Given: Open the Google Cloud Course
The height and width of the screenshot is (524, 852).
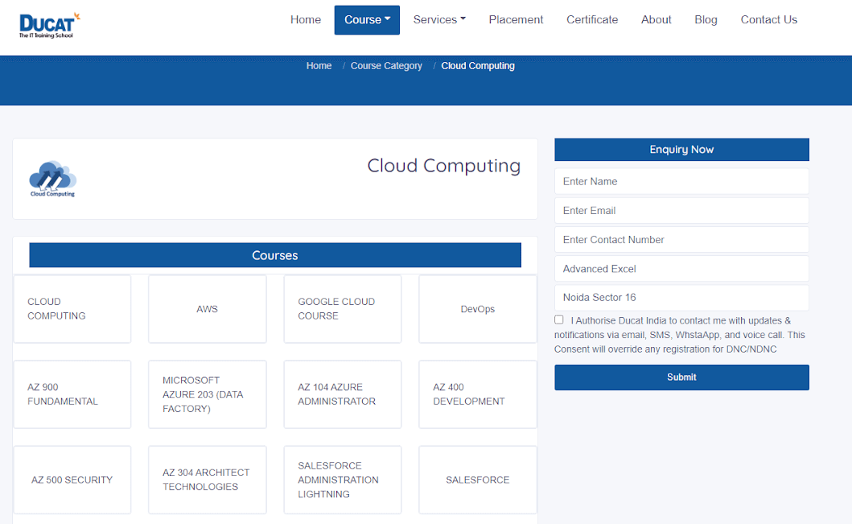Looking at the screenshot, I should click(x=342, y=309).
